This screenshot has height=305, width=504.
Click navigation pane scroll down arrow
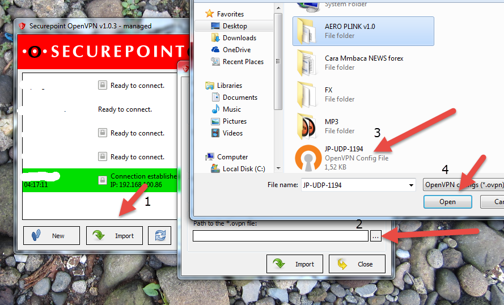pyautogui.click(x=278, y=168)
